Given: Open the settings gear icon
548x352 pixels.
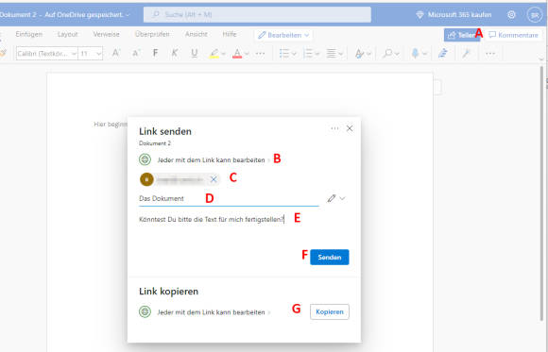Looking at the screenshot, I should click(511, 15).
